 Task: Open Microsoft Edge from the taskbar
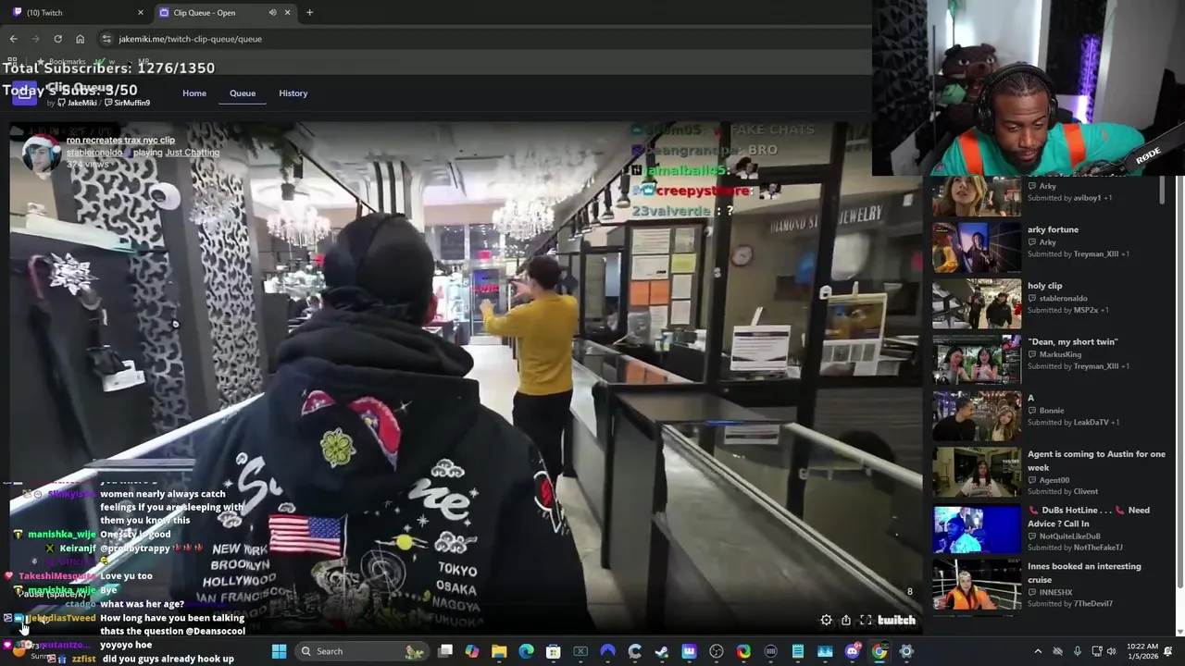526,651
